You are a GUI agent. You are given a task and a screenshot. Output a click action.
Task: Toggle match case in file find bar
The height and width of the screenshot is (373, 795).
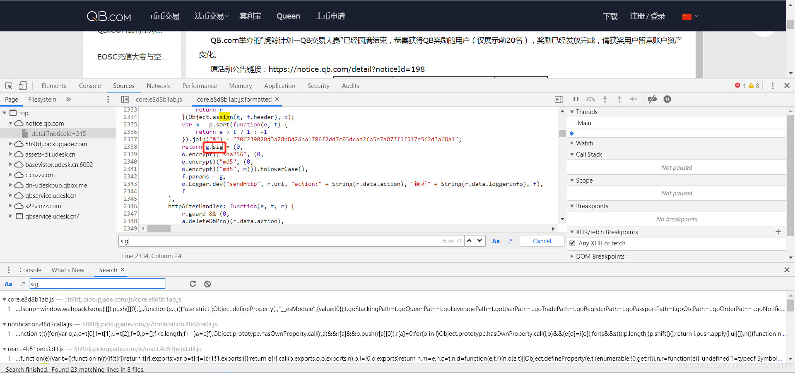(x=496, y=241)
